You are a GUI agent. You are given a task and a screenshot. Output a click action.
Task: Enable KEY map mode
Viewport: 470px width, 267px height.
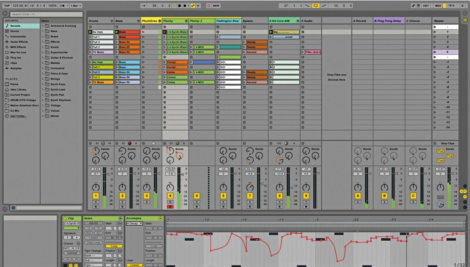(426, 6)
